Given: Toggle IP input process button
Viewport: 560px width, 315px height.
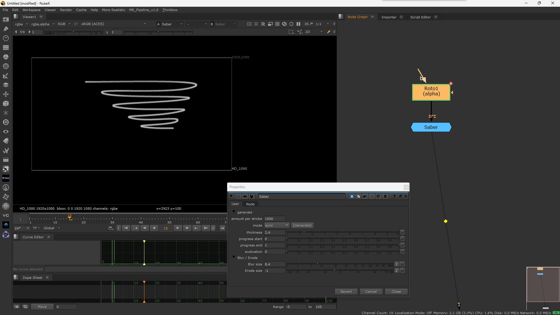Looking at the screenshot, I should click(76, 24).
